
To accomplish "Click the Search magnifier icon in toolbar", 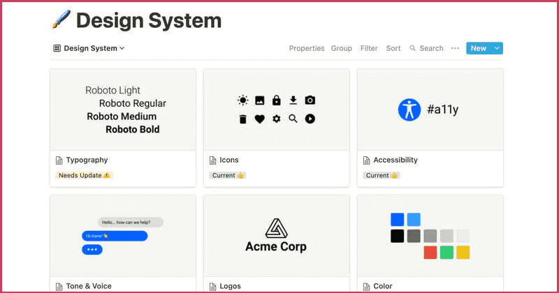I will pyautogui.click(x=412, y=48).
